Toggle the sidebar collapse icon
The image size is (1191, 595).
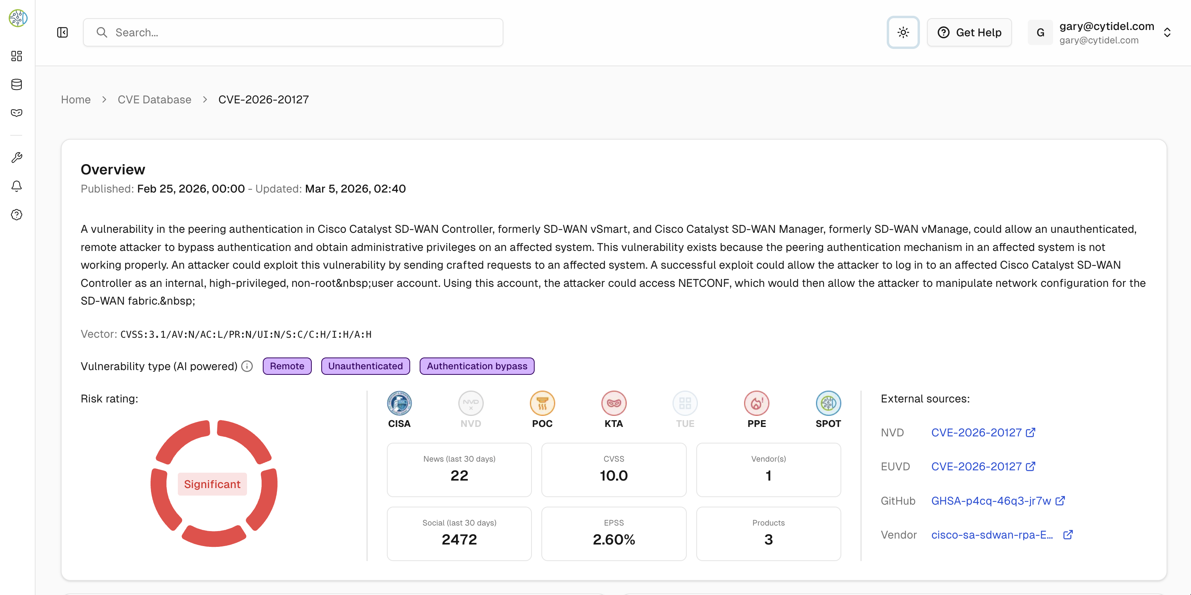(x=62, y=32)
